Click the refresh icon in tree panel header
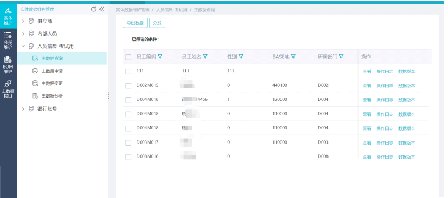Image resolution: width=448 pixels, height=198 pixels. point(93,9)
